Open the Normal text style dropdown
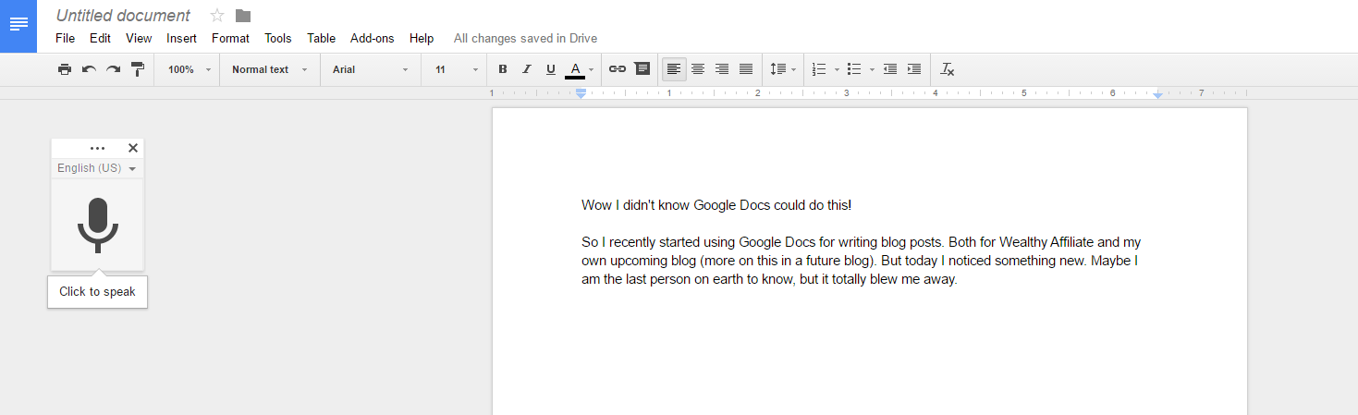This screenshot has height=415, width=1358. click(269, 69)
